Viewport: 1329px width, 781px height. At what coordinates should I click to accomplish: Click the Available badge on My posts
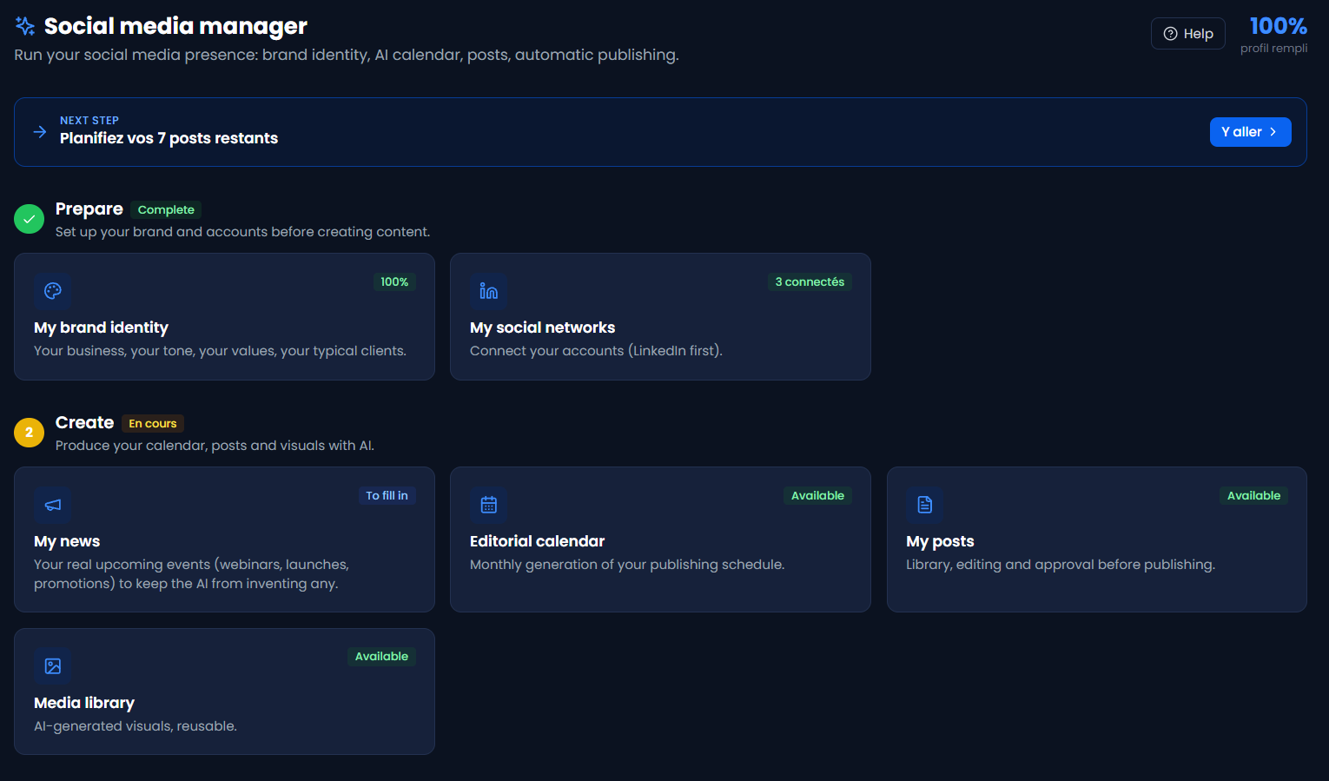1253,496
